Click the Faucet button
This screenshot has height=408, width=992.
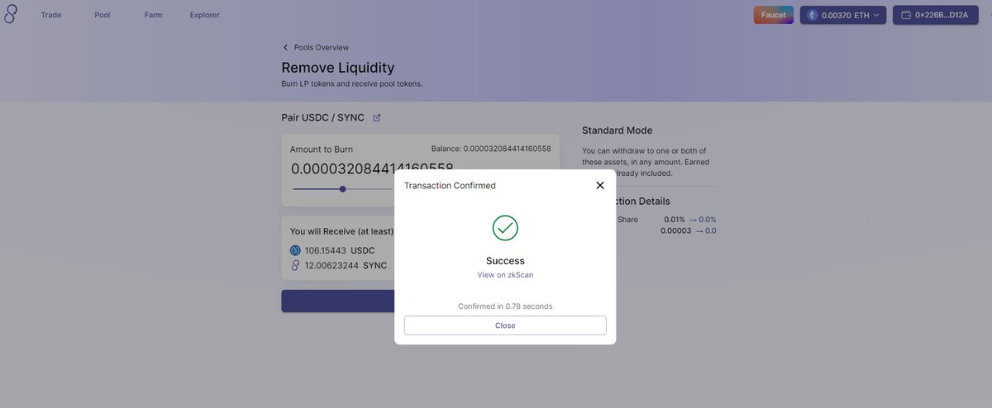coord(773,15)
